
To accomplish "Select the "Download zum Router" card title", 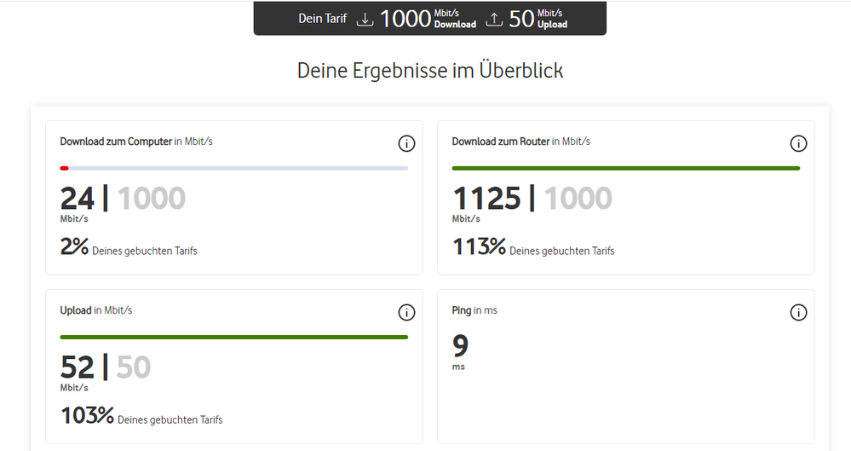I will pyautogui.click(x=501, y=142).
